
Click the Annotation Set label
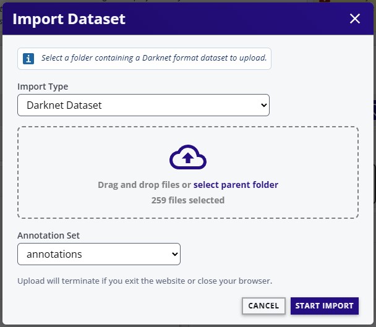click(48, 236)
